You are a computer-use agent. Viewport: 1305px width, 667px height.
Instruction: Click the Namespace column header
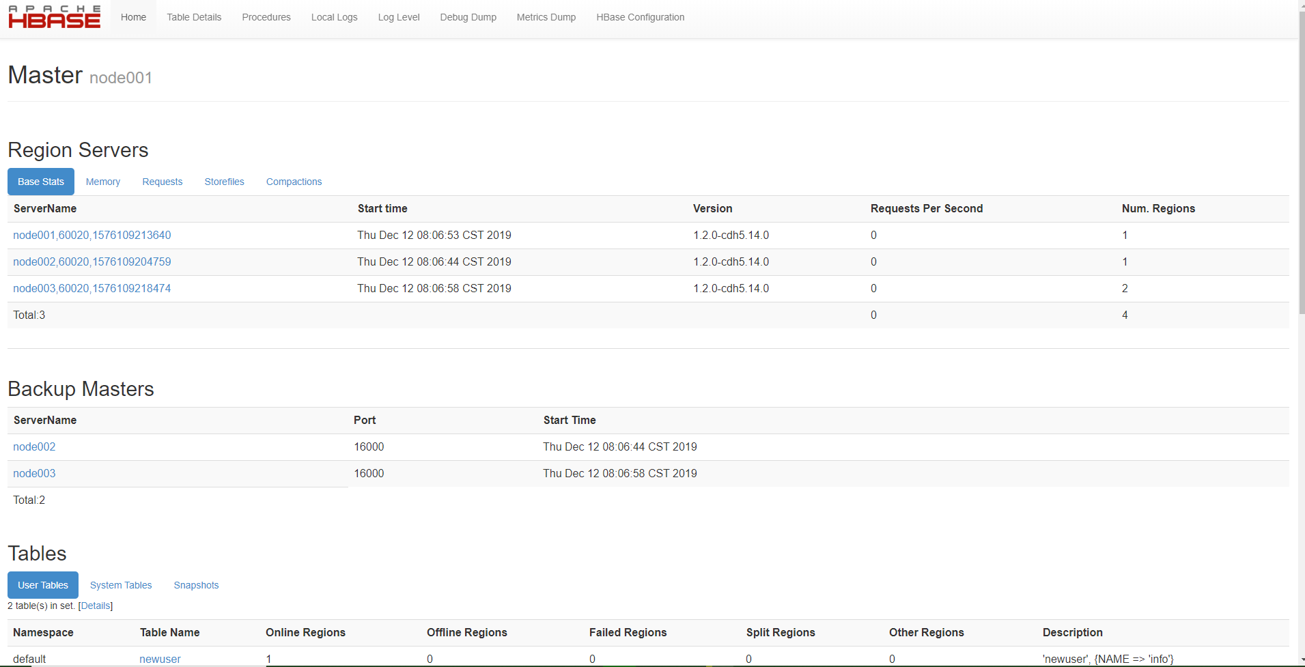(43, 632)
